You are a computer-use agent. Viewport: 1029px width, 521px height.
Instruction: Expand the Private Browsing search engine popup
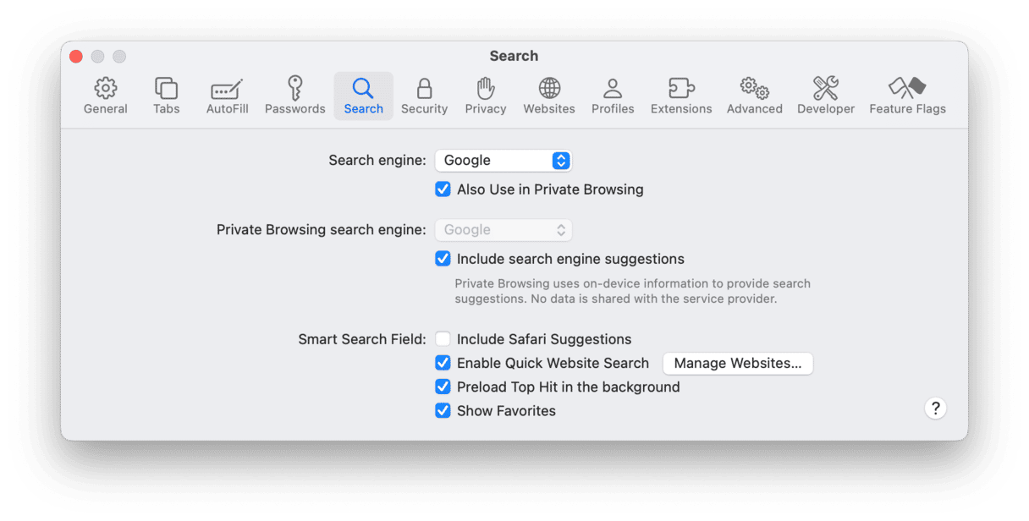pos(503,230)
